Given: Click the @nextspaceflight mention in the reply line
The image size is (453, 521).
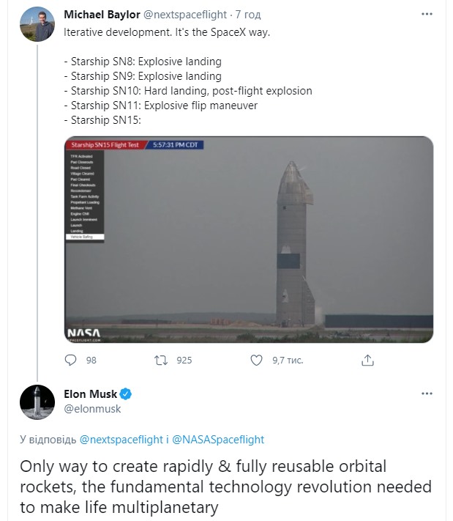Looking at the screenshot, I should pos(121,440).
